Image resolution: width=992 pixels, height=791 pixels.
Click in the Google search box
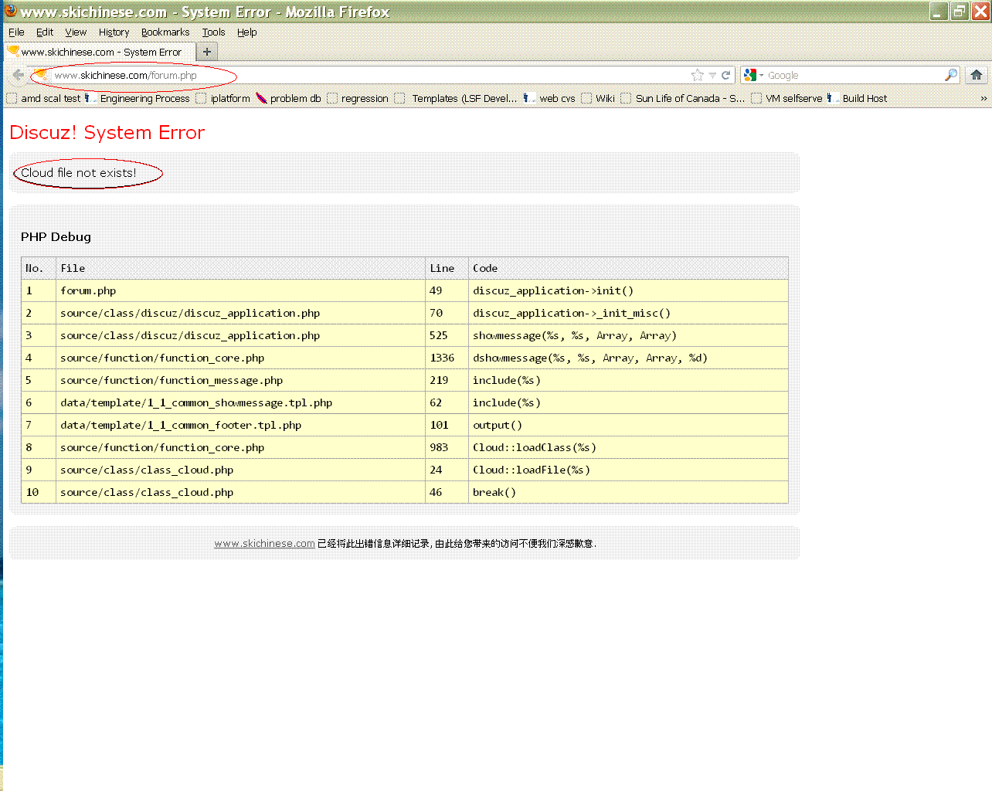pyautogui.click(x=850, y=75)
